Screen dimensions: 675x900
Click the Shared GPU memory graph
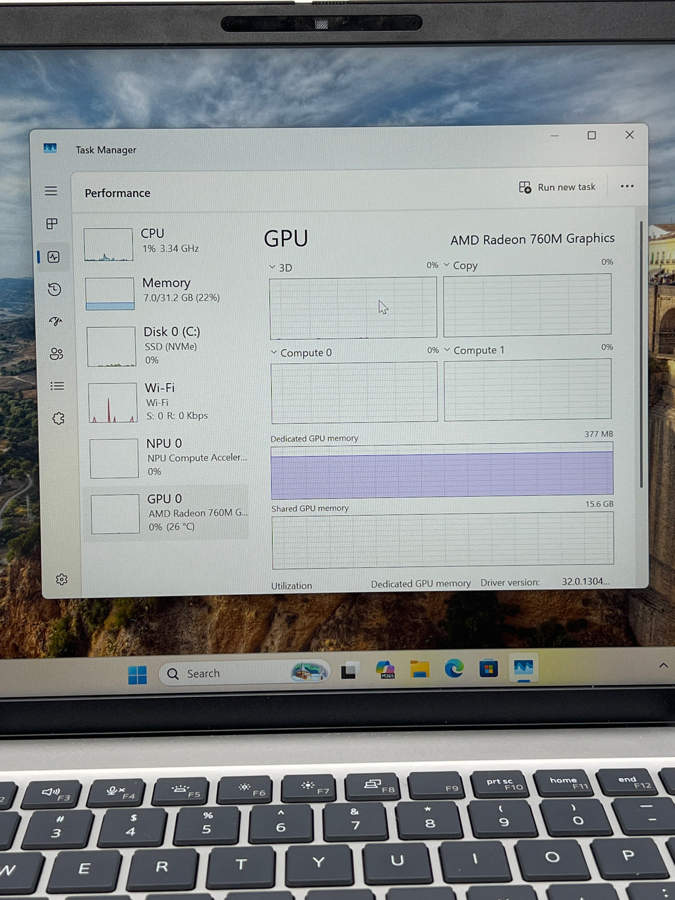coord(442,541)
